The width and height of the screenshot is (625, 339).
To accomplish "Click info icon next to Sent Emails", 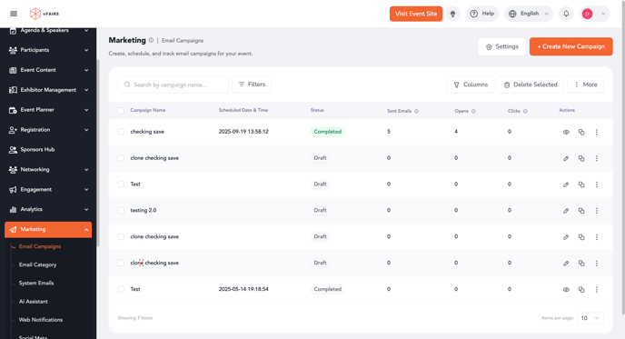I will [x=417, y=111].
